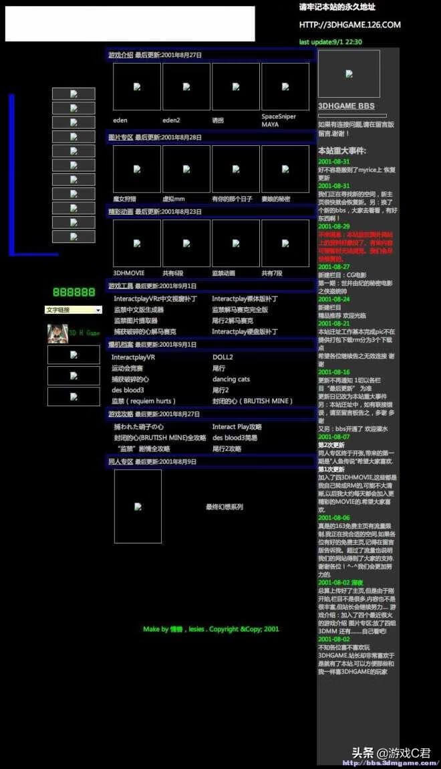Viewport: 441px width, 769px height.
Task: Visit the 3DHGAME BBS link
Action: (x=346, y=106)
